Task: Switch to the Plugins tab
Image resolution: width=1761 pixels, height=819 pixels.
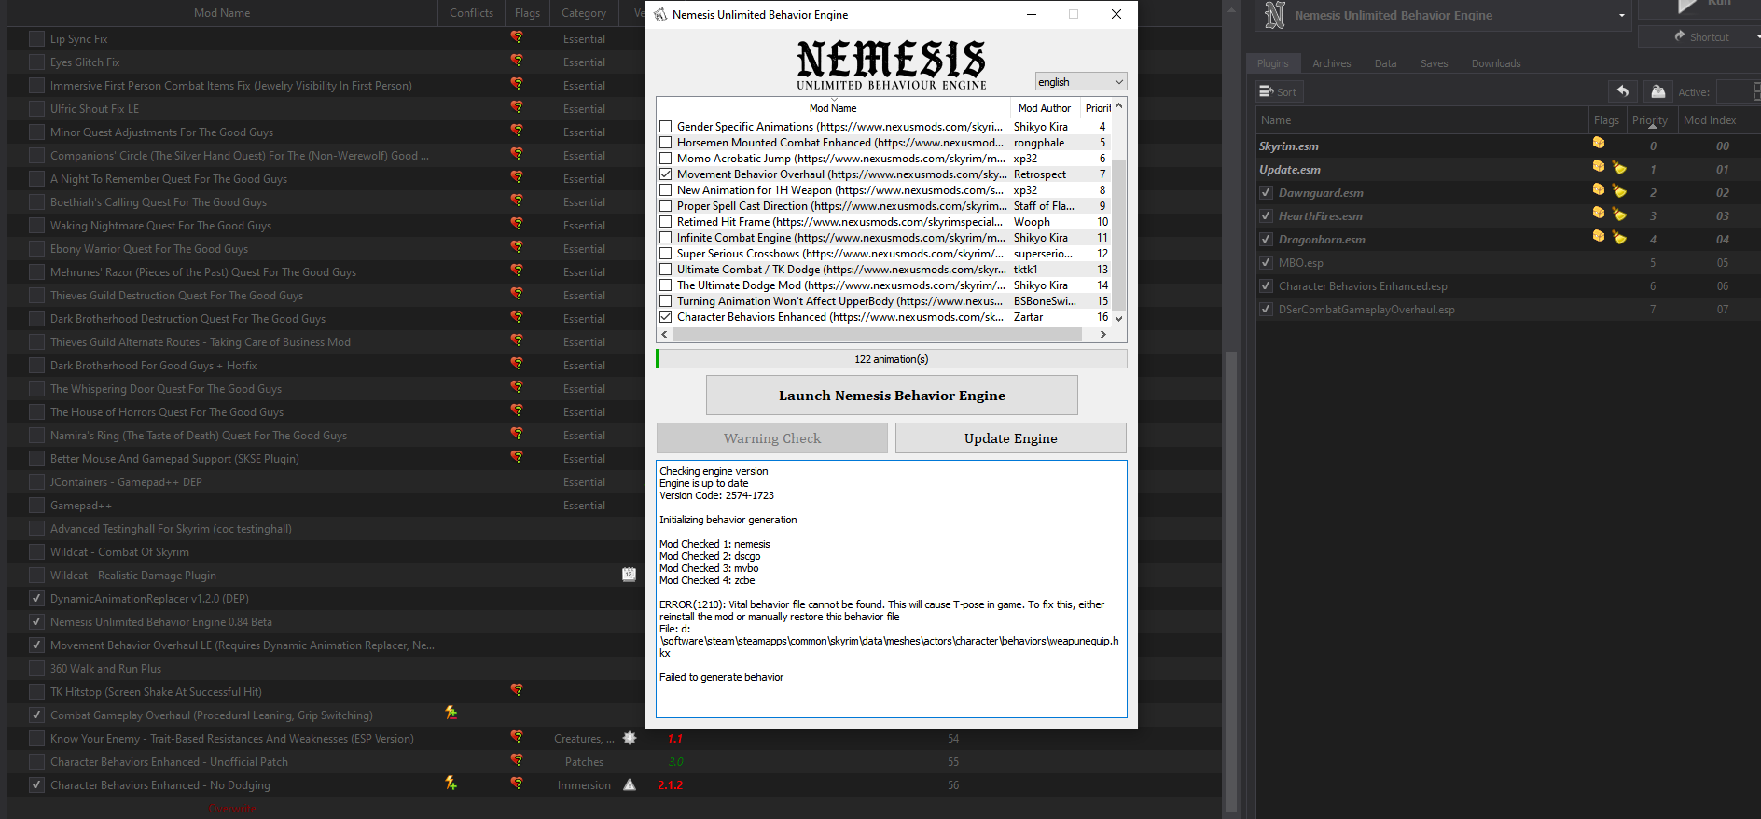Action: pyautogui.click(x=1272, y=63)
